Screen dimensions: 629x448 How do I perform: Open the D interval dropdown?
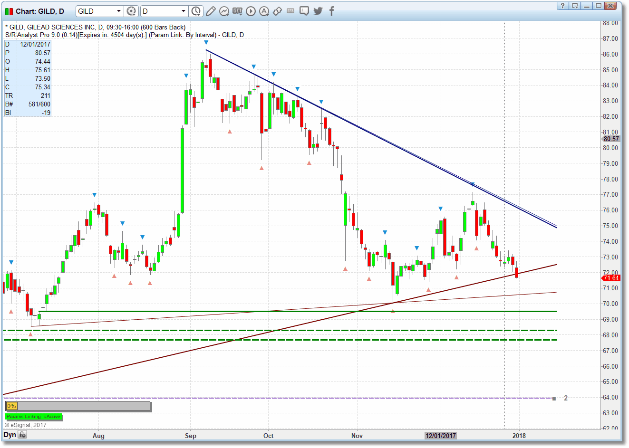183,11
